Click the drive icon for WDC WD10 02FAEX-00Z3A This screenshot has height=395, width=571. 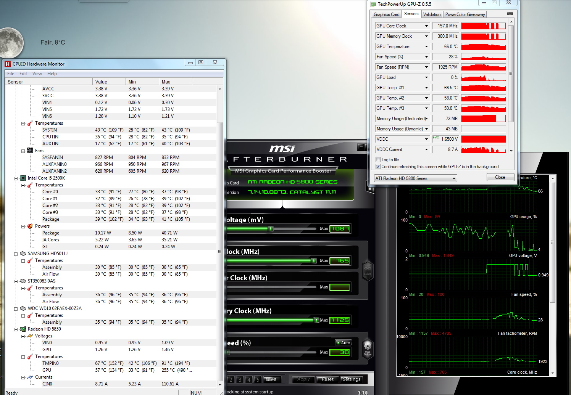click(x=23, y=308)
